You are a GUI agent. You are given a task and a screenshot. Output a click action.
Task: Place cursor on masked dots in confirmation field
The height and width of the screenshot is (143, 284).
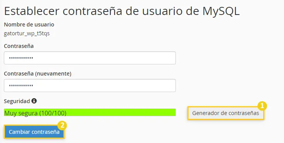click(21, 86)
